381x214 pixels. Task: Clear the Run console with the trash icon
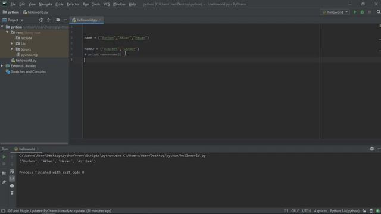click(x=12, y=193)
